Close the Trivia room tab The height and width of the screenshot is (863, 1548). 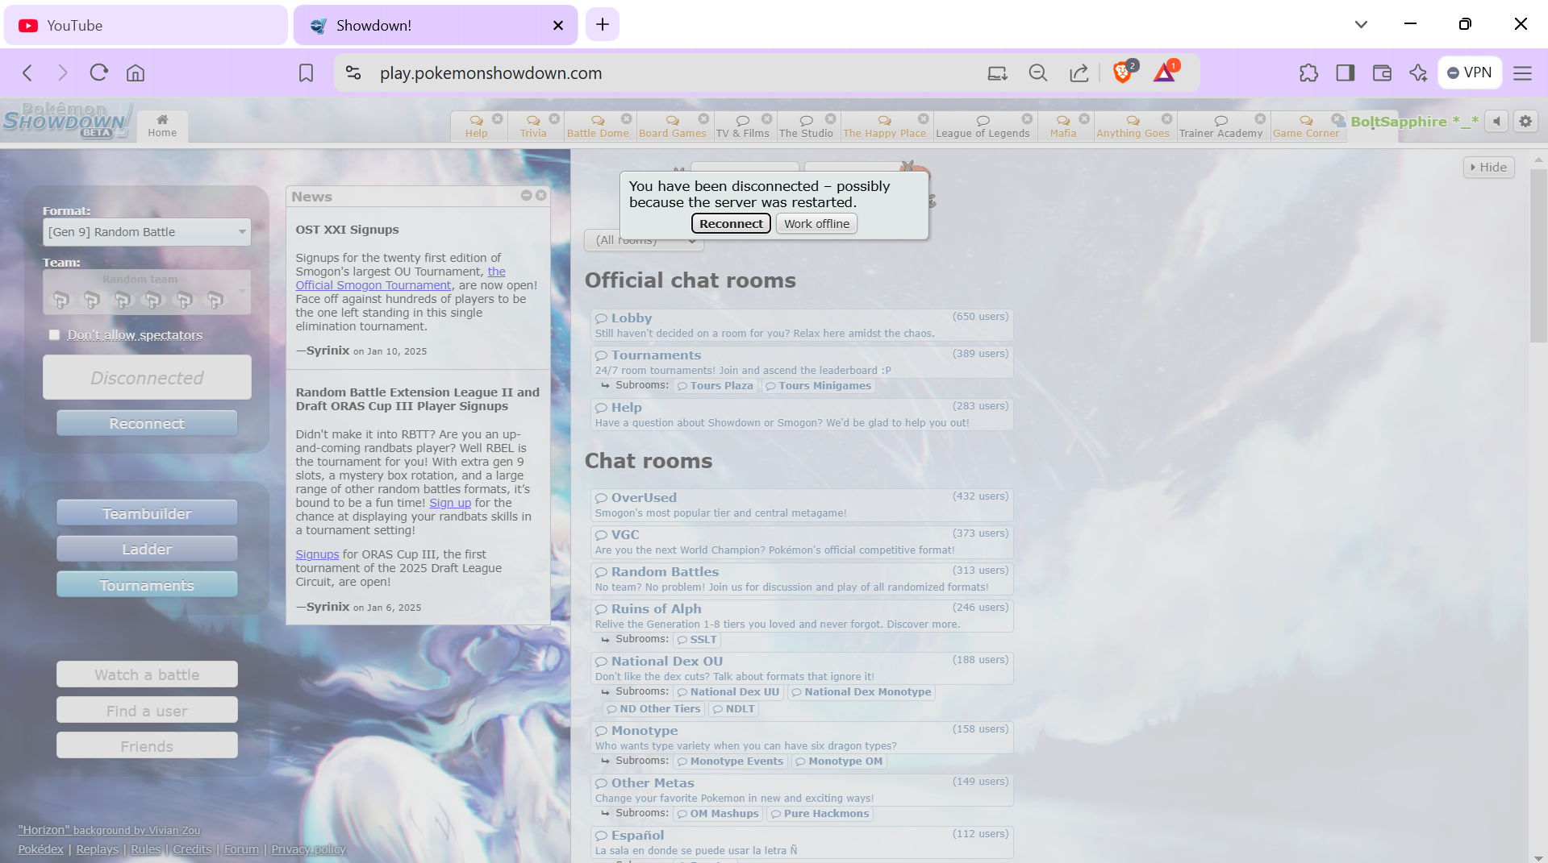[x=554, y=118]
